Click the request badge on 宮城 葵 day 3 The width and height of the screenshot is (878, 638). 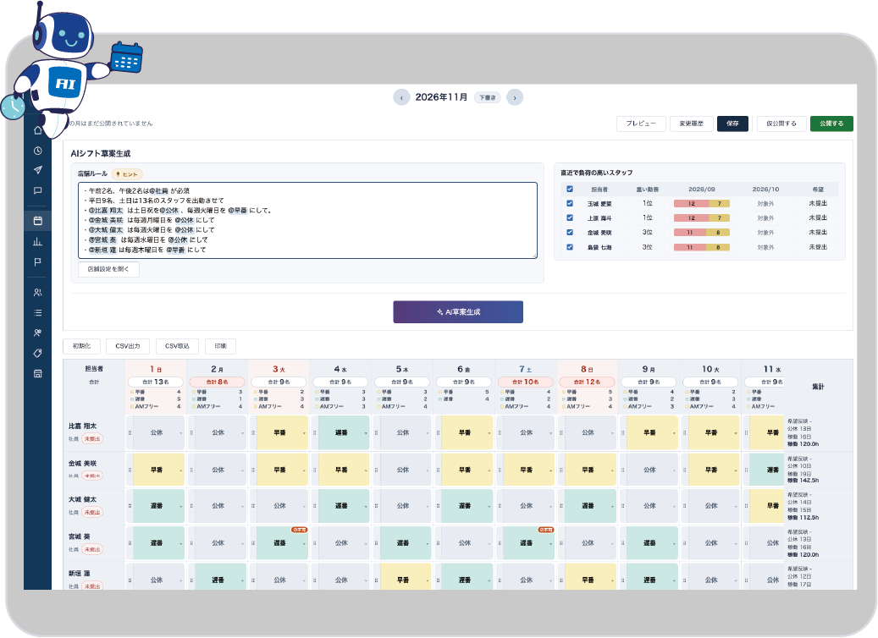[x=299, y=530]
